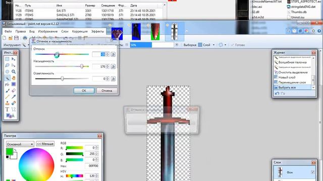The height and width of the screenshot is (181, 323).
Task: Reset the Оттенок value button
Action: coord(113,54)
